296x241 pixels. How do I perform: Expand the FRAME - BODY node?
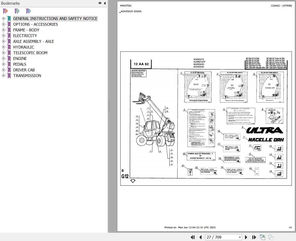pos(3,30)
